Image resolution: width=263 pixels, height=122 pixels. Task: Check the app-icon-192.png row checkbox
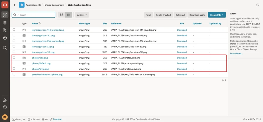(14, 35)
